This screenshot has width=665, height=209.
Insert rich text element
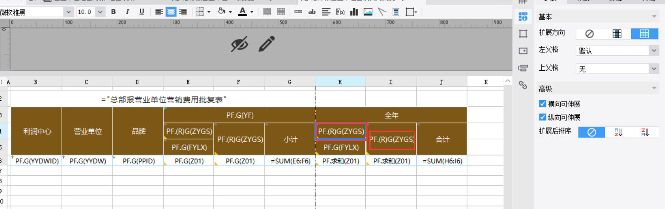326,12
